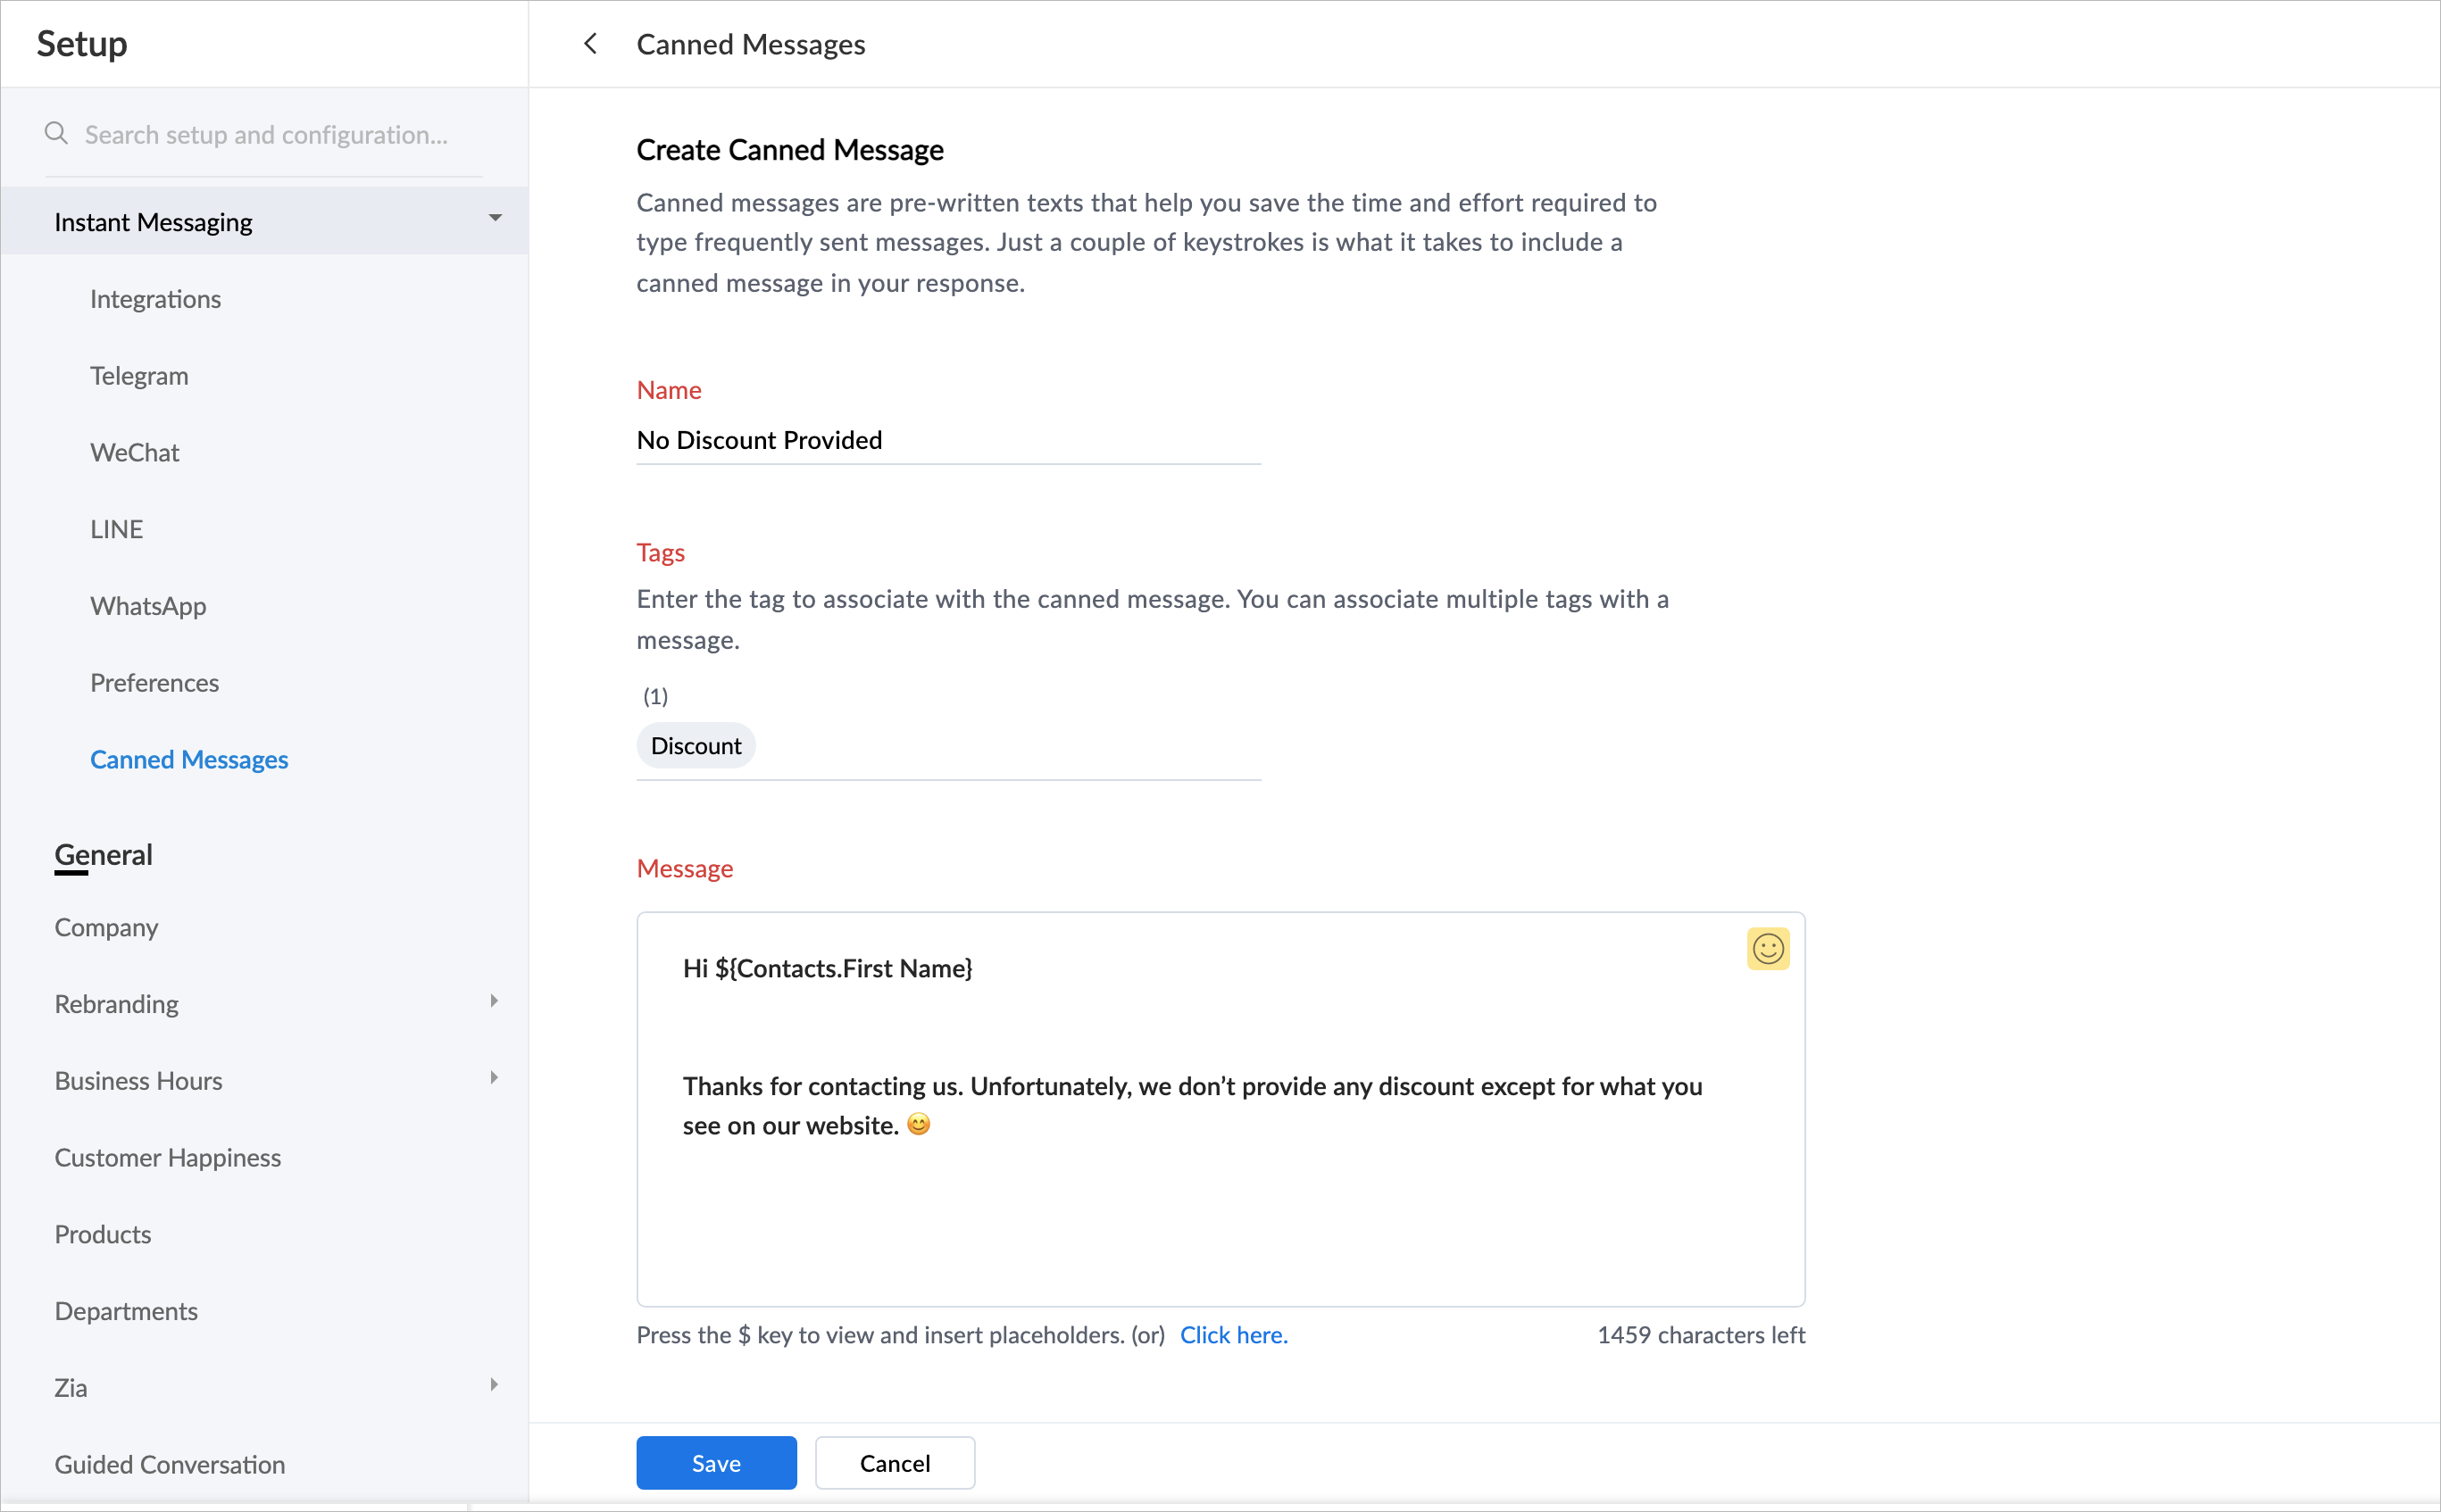Open WeChat settings

coord(135,452)
